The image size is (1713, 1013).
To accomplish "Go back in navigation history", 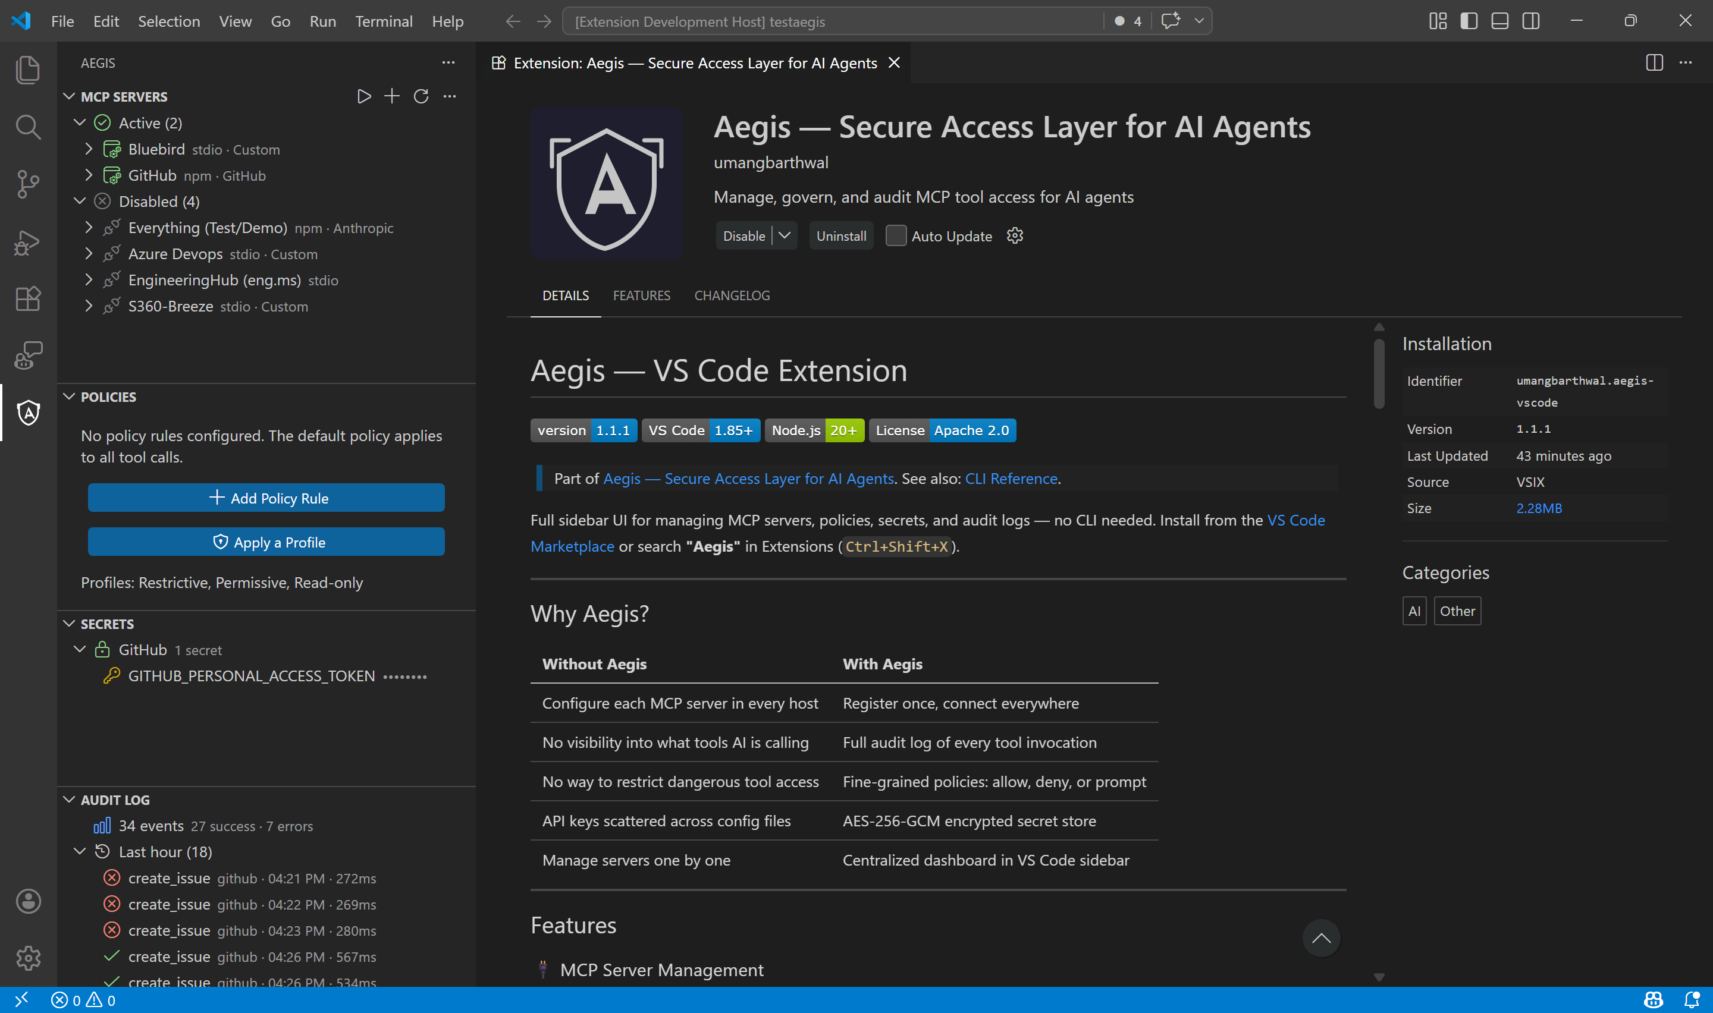I will tap(513, 22).
